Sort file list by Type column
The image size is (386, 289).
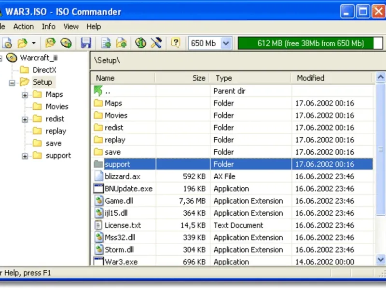[250, 78]
